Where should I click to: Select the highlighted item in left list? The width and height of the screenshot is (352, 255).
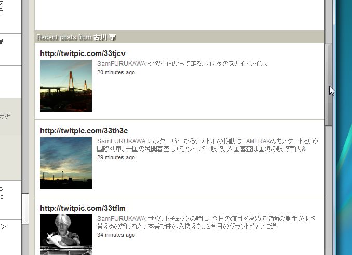pos(10,139)
